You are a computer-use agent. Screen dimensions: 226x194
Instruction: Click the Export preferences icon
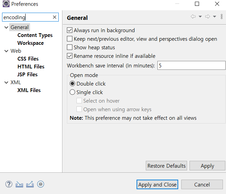pyautogui.click(x=30, y=184)
